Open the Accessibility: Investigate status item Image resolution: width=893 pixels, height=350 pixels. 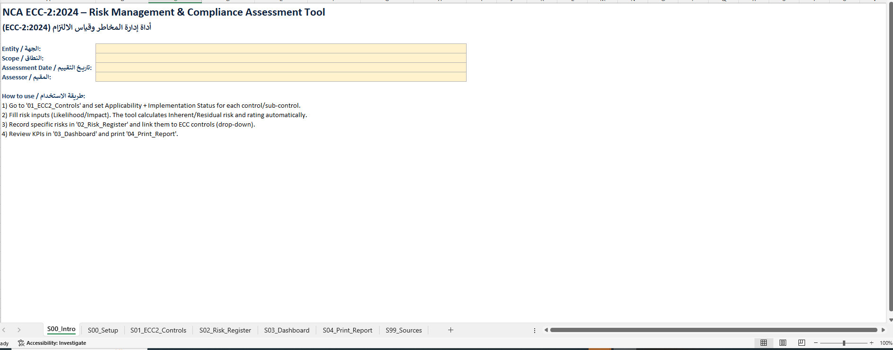56,343
